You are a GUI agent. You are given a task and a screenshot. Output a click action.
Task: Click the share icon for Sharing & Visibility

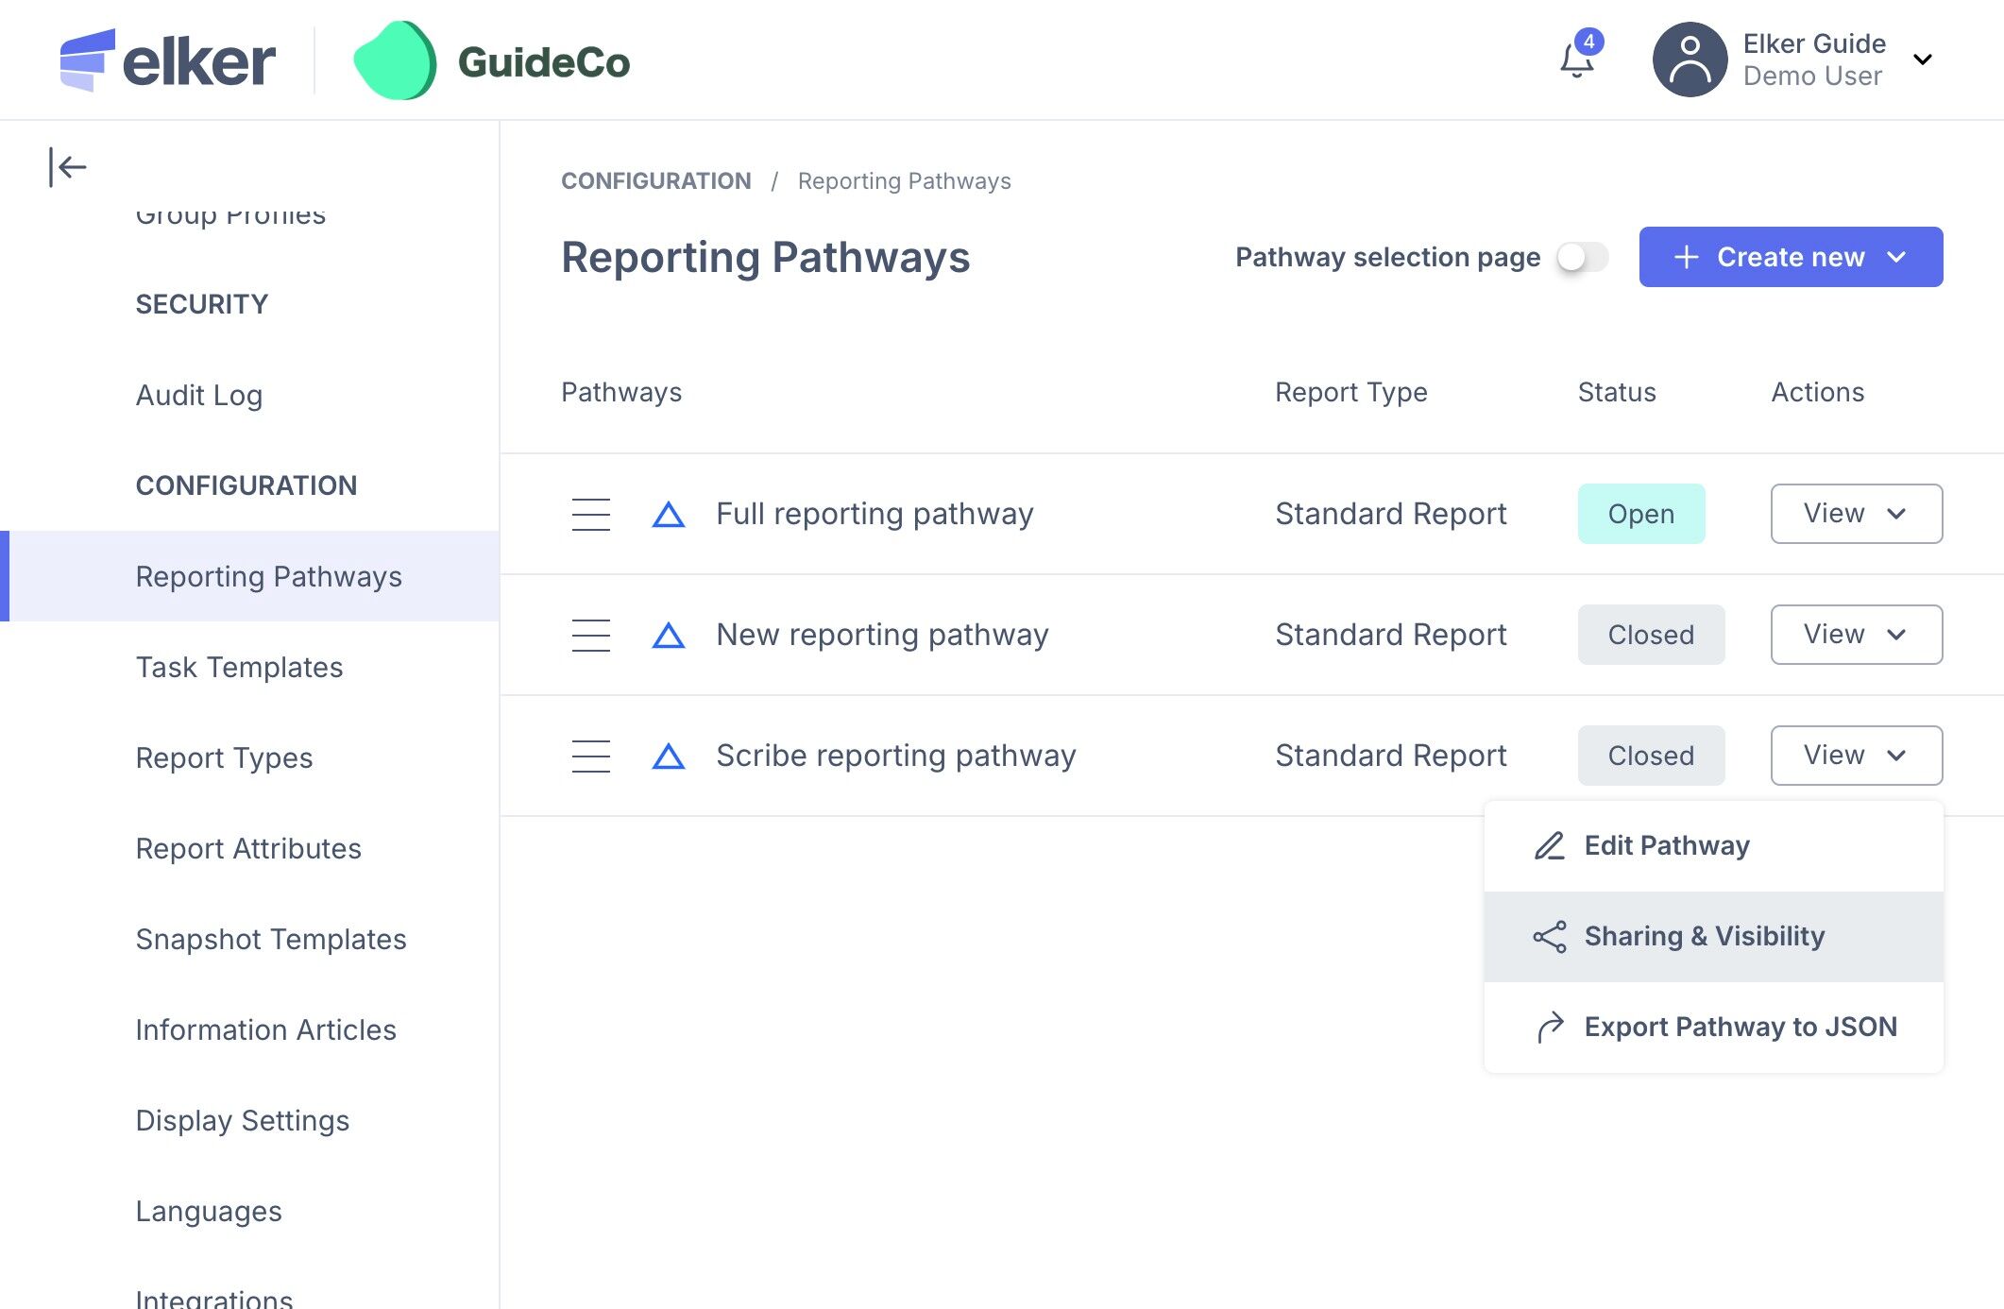pyautogui.click(x=1549, y=936)
